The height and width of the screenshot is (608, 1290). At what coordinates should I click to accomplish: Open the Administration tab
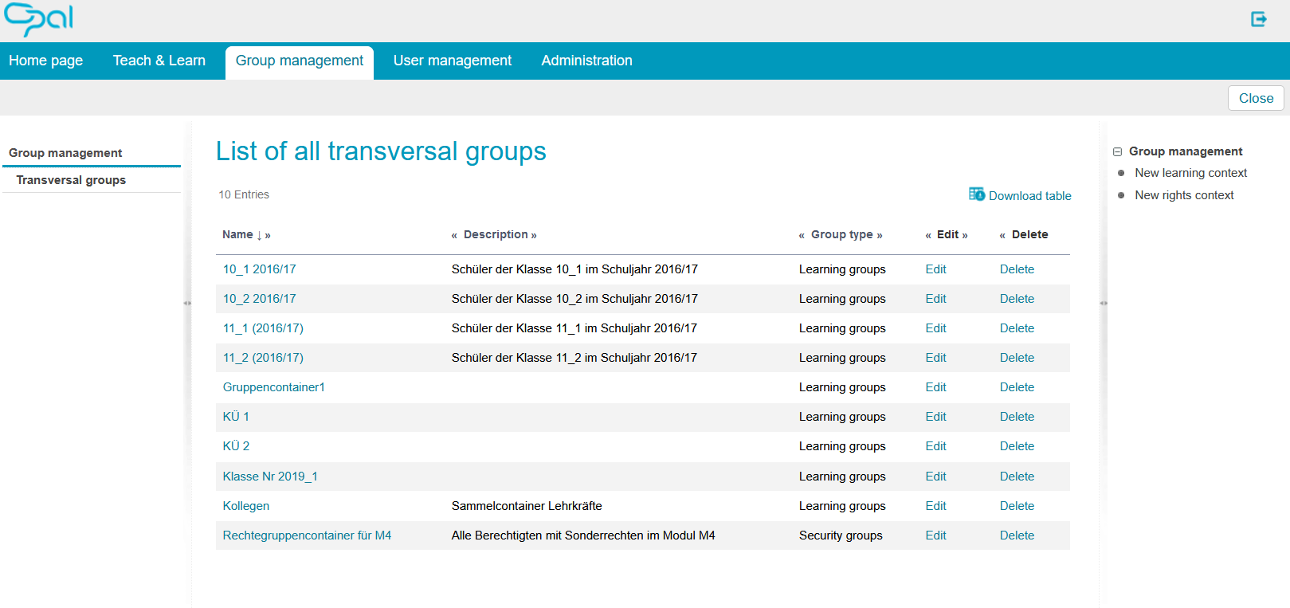[587, 61]
